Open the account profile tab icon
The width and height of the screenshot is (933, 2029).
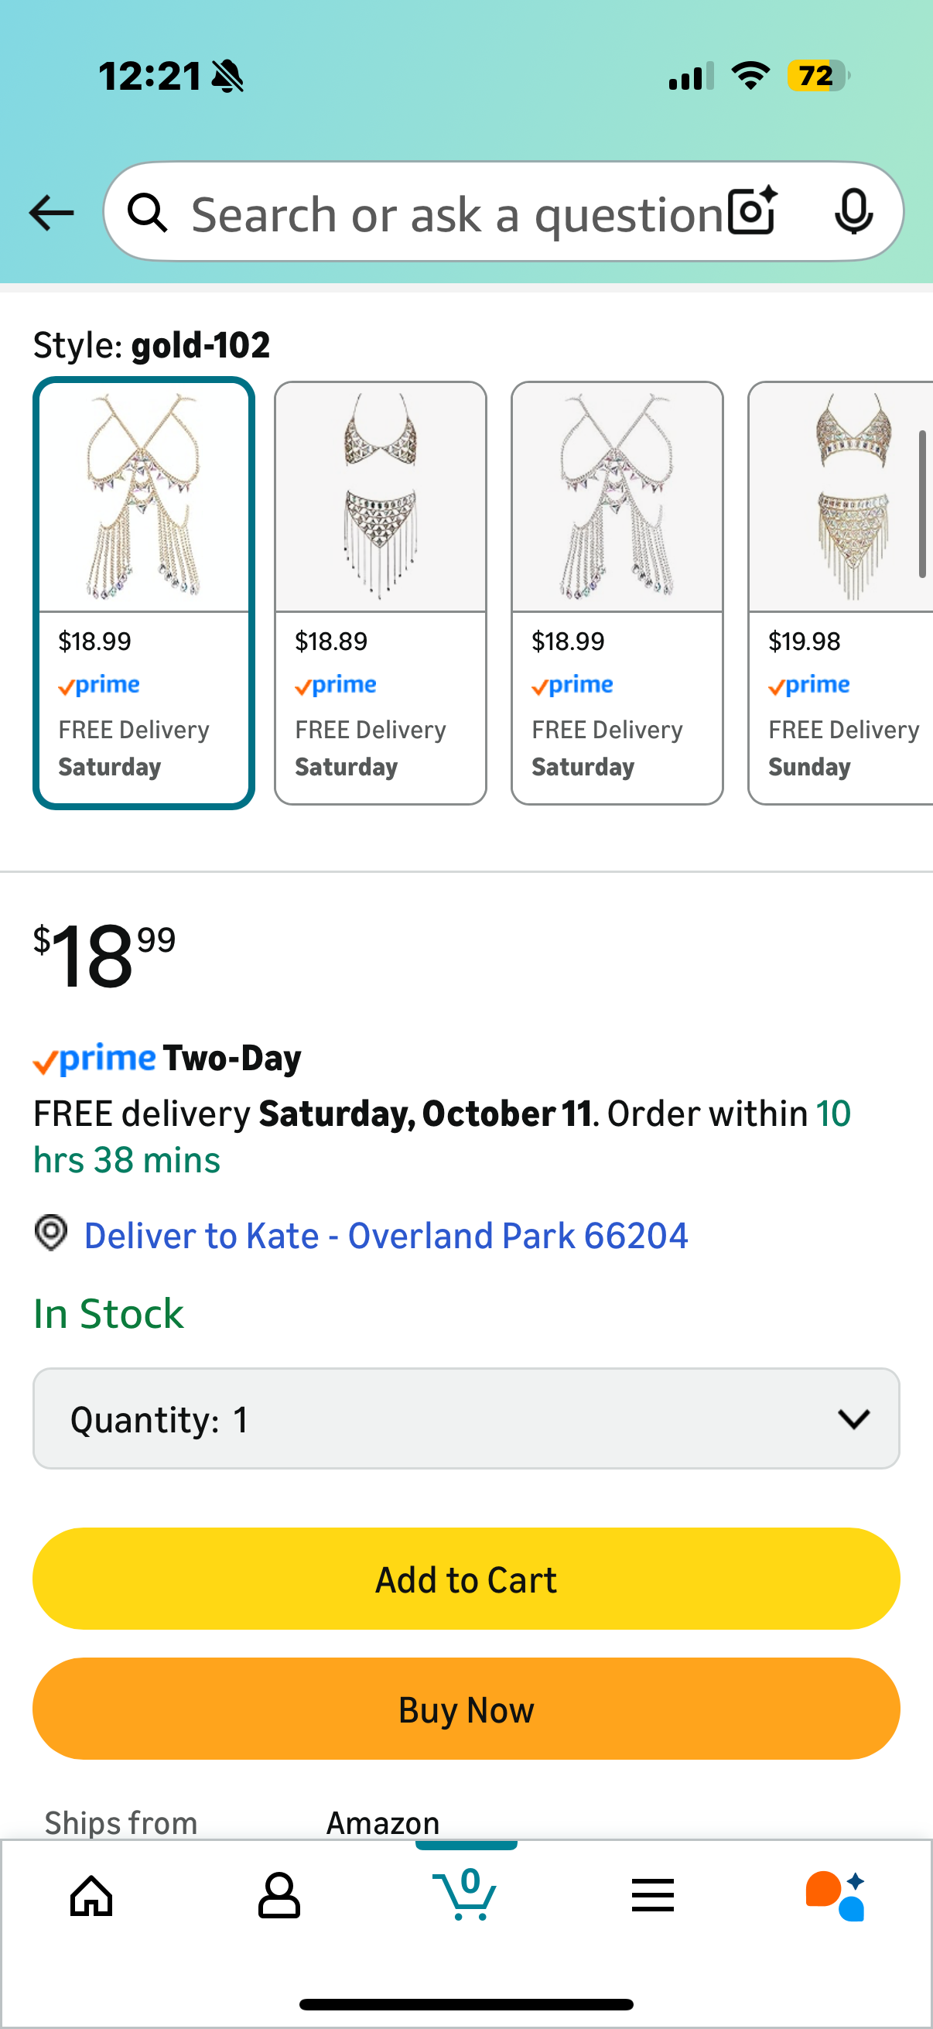279,1895
